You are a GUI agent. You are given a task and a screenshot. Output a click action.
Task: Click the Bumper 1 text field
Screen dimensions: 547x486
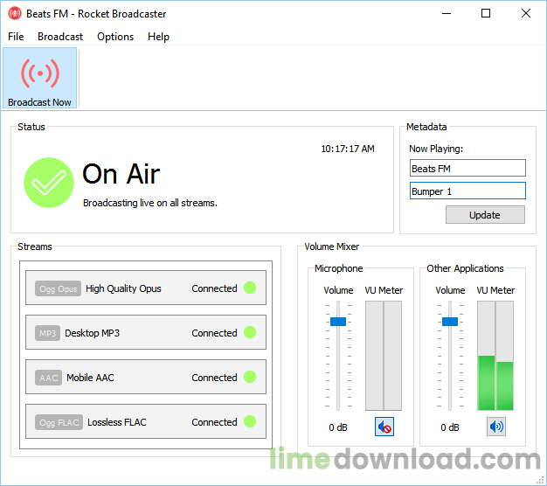(467, 191)
